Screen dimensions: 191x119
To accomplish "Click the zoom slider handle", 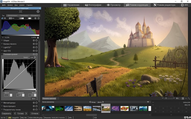I will pyautogui.click(x=166, y=98).
